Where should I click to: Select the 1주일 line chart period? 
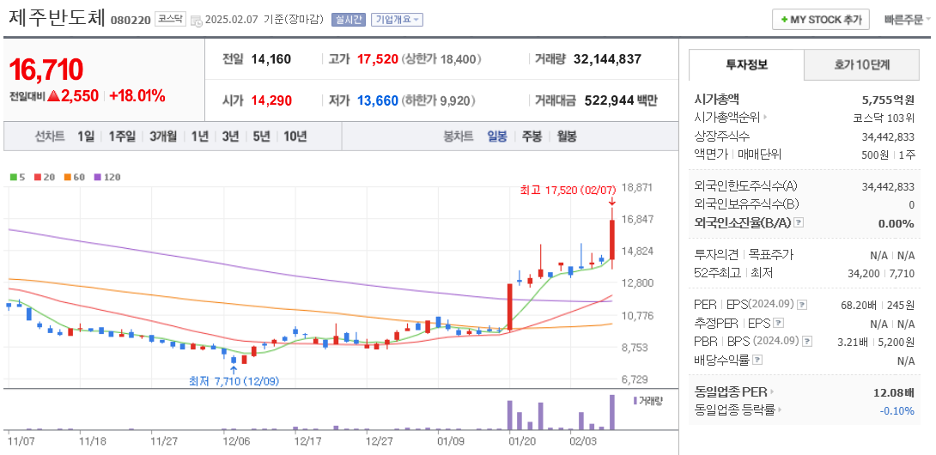[x=122, y=136]
